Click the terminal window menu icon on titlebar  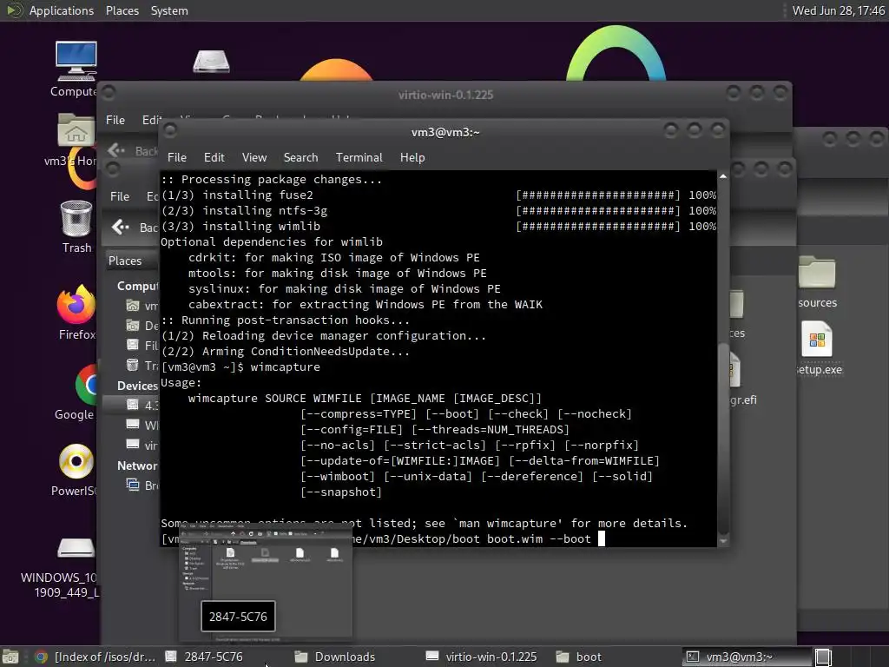(x=170, y=131)
